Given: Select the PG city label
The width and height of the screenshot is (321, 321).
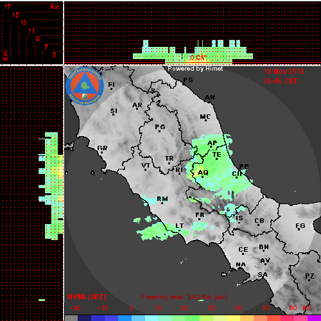Looking at the screenshot, I should [x=160, y=127].
